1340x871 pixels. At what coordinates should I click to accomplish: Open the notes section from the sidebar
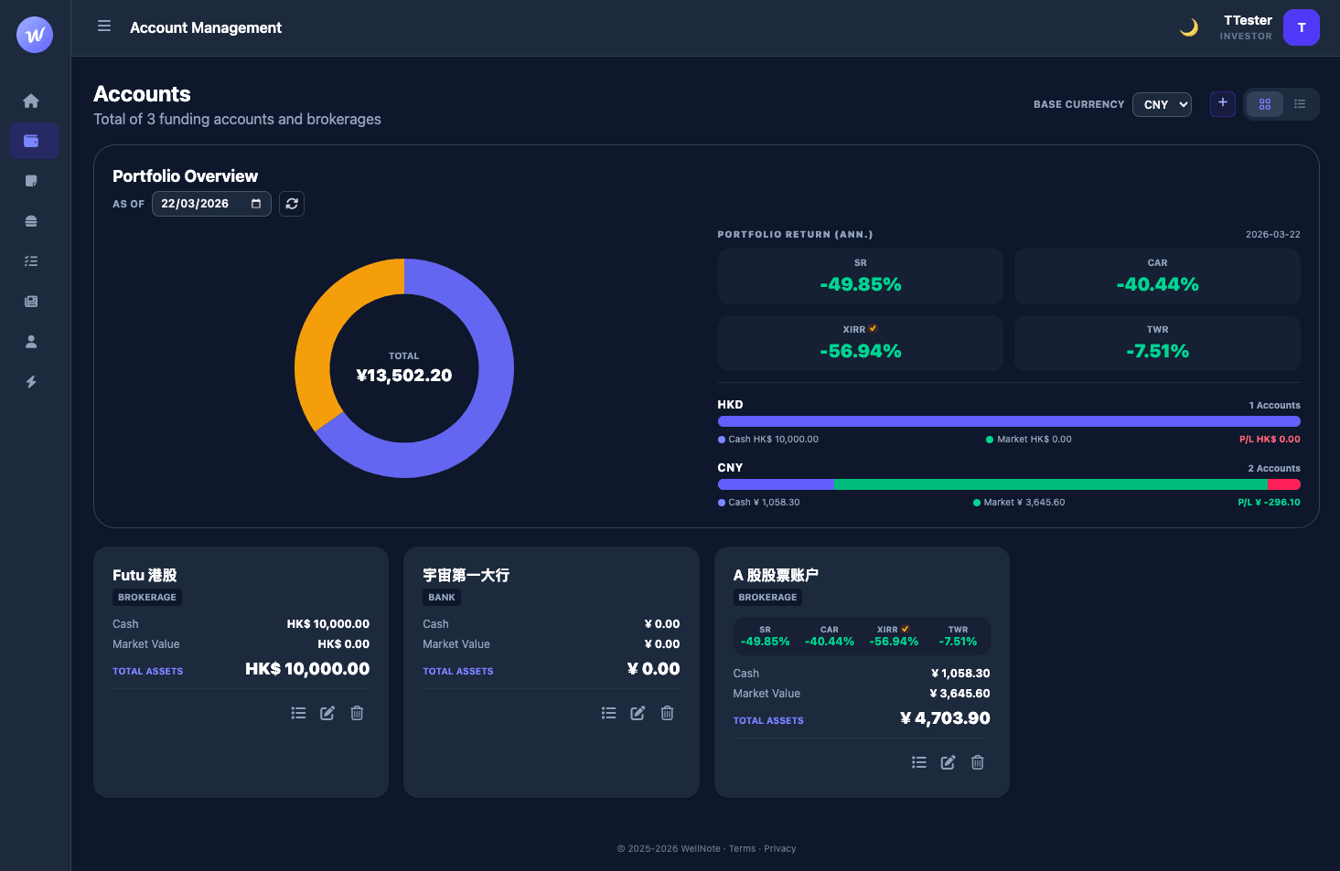pyautogui.click(x=31, y=181)
